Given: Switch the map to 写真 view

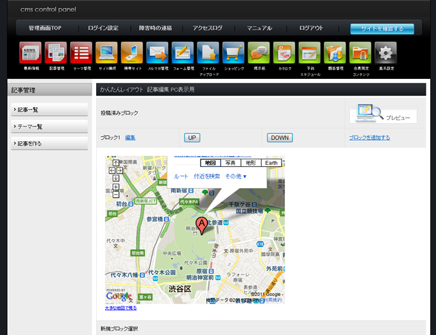Looking at the screenshot, I should click(230, 164).
